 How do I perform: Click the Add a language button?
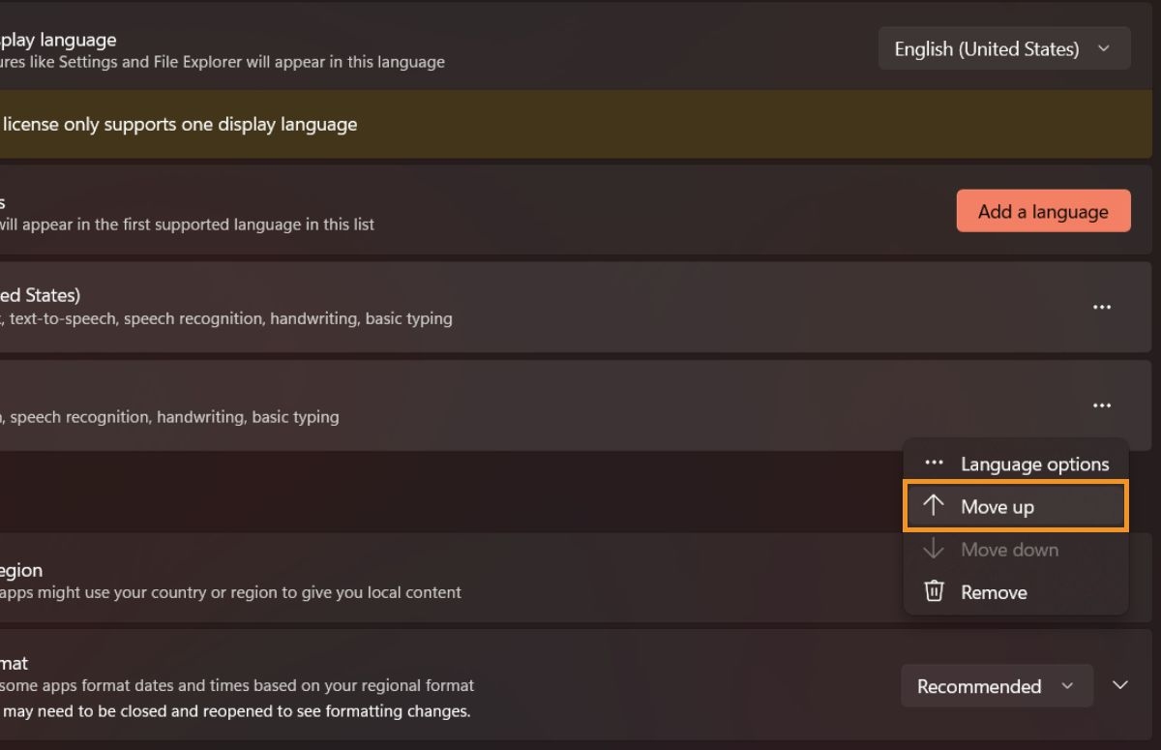pyautogui.click(x=1043, y=210)
